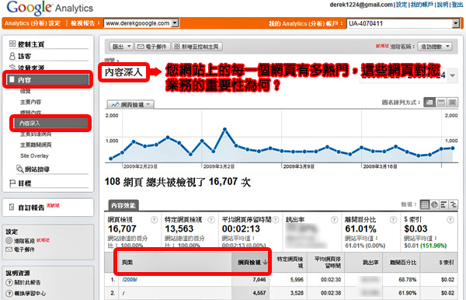Open the 總覽 content overview item
Screen dimensions: 466x300
coord(26,91)
